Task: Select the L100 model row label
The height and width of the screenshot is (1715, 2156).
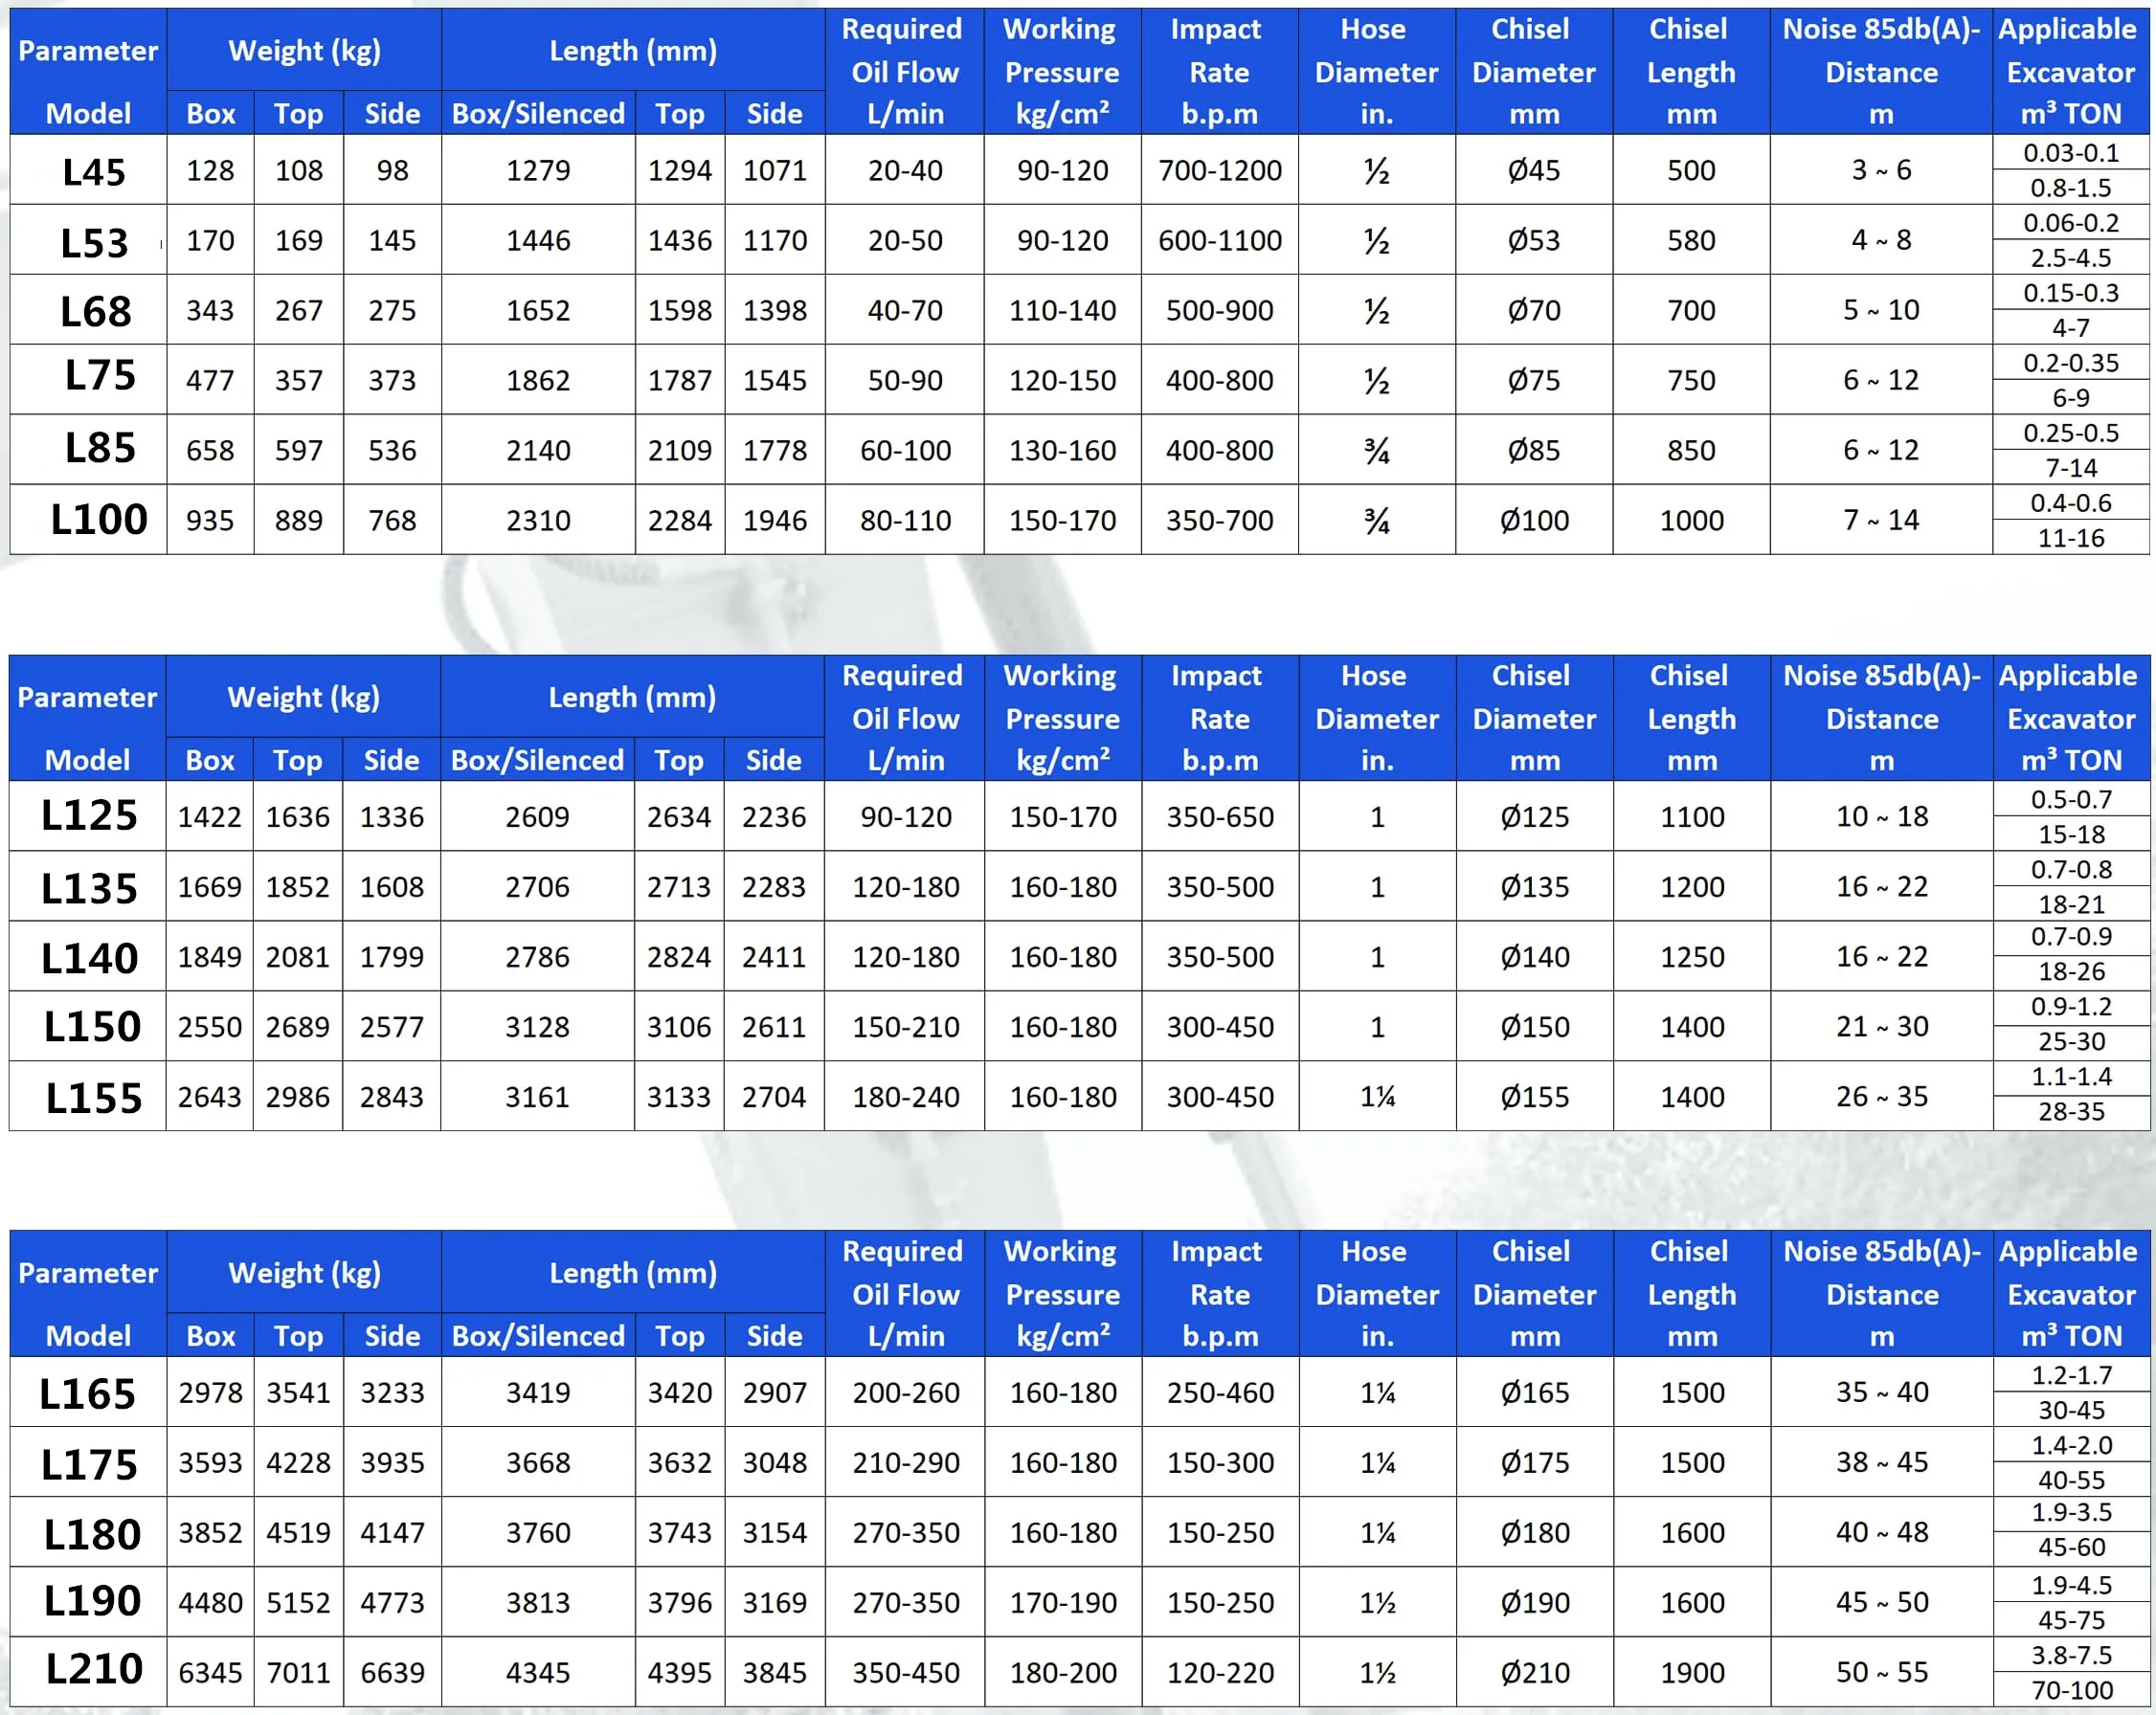Action: click(x=98, y=520)
